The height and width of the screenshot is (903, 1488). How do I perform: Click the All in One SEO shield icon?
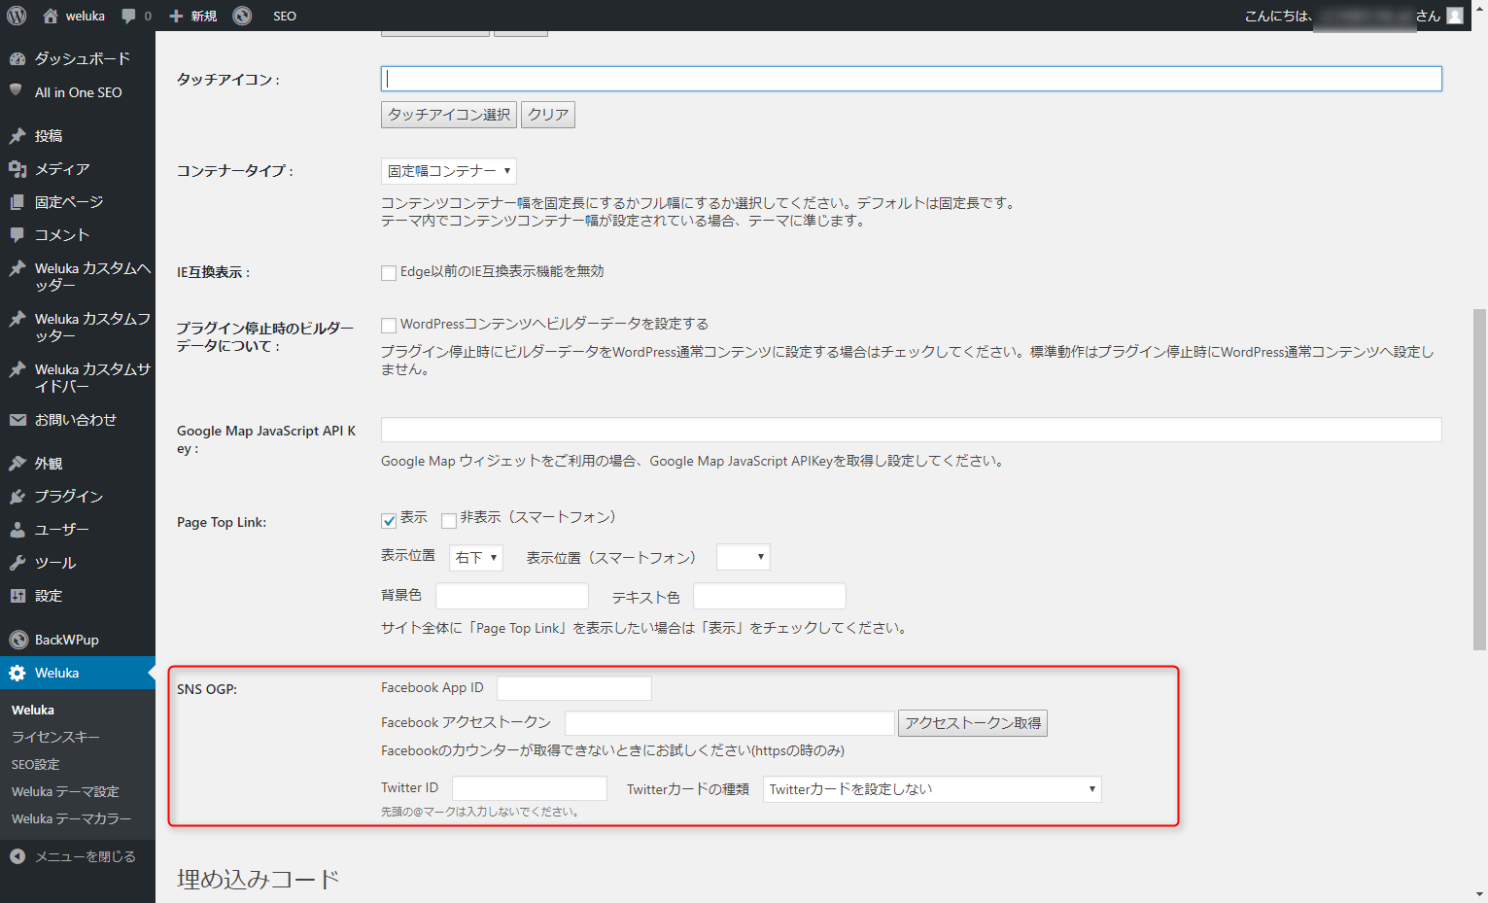point(16,90)
